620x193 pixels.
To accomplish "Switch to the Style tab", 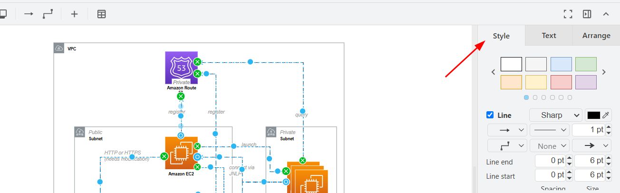I will [x=501, y=36].
